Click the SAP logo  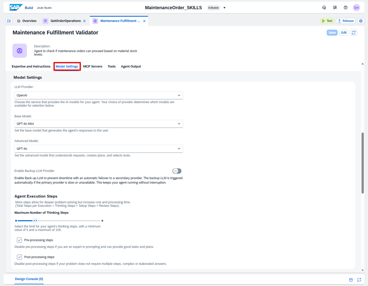pos(16,8)
